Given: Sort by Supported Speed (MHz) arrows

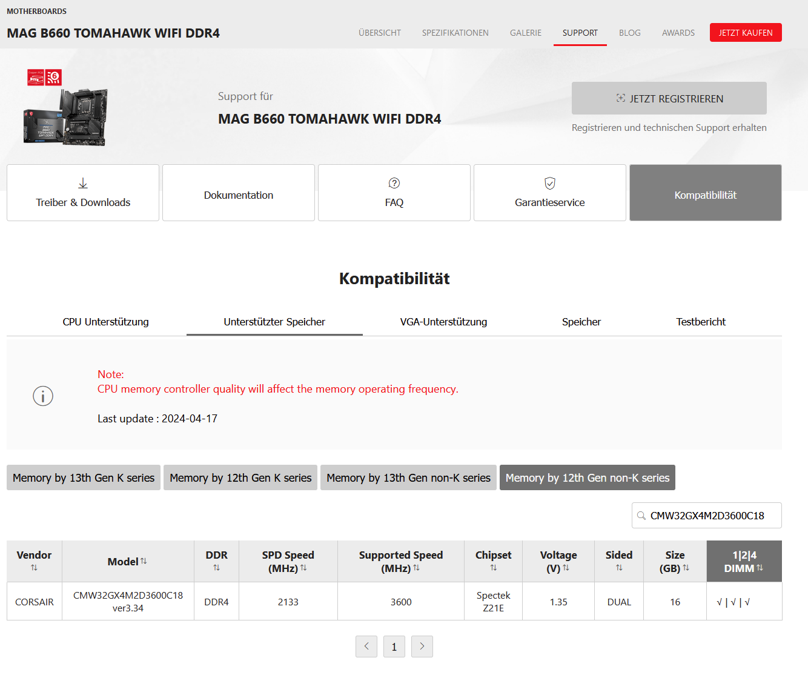Looking at the screenshot, I should [x=416, y=568].
